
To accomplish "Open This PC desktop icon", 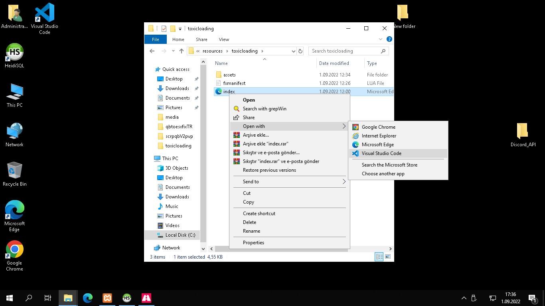I will coord(15,95).
